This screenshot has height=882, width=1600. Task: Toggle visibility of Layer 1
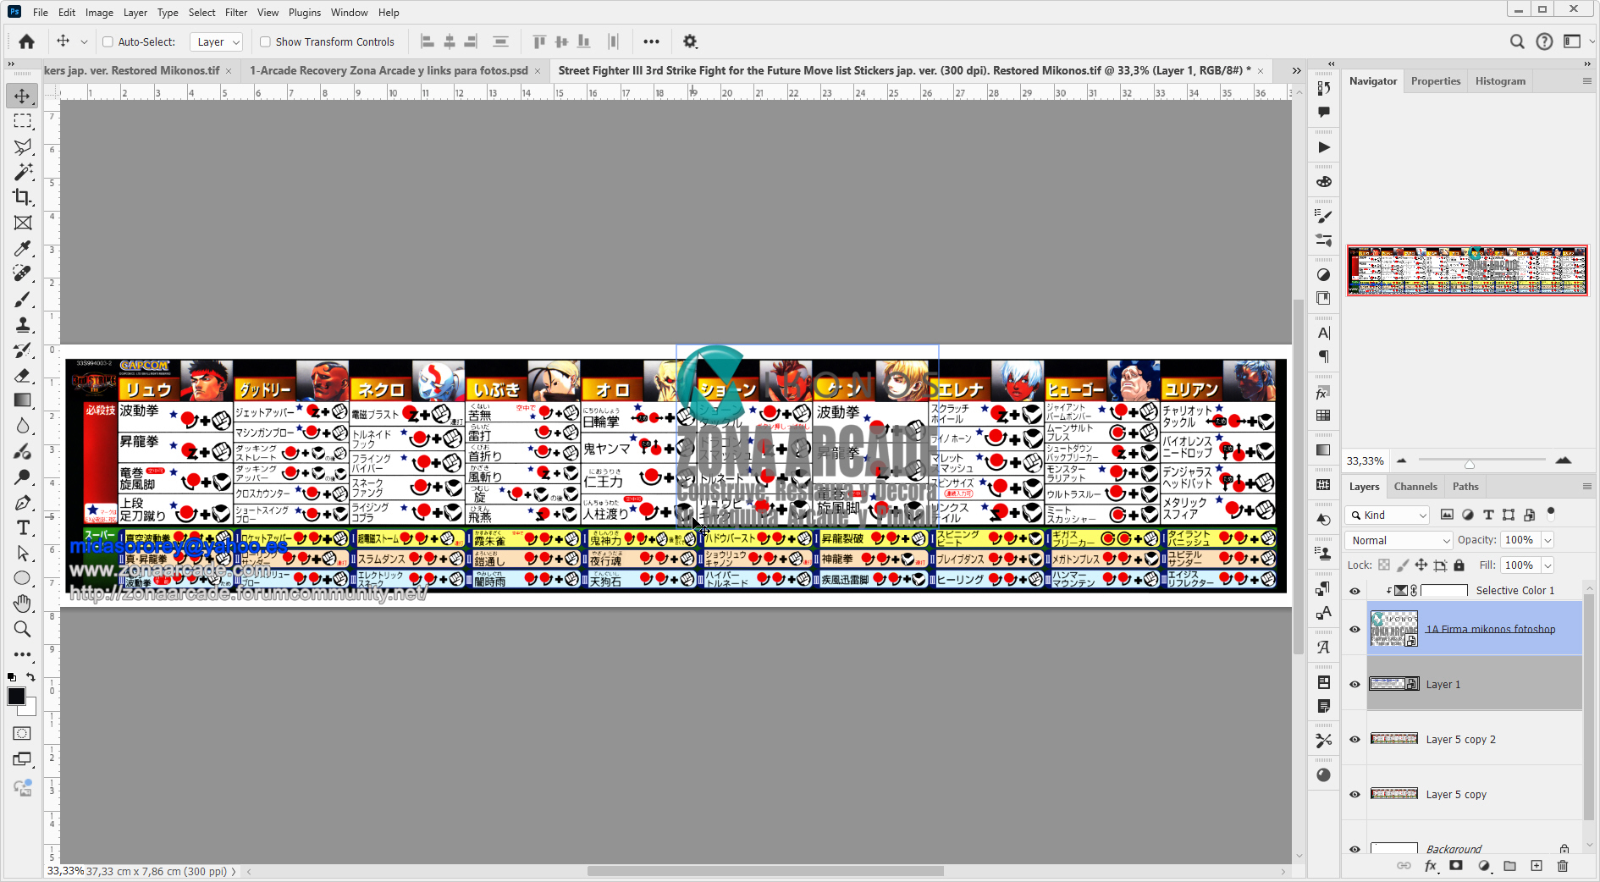coord(1354,684)
